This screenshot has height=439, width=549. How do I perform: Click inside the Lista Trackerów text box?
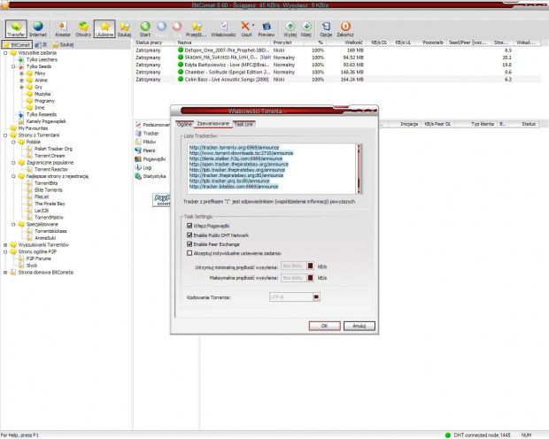point(271,169)
